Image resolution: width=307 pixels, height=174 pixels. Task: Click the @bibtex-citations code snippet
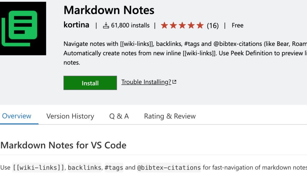point(169,167)
